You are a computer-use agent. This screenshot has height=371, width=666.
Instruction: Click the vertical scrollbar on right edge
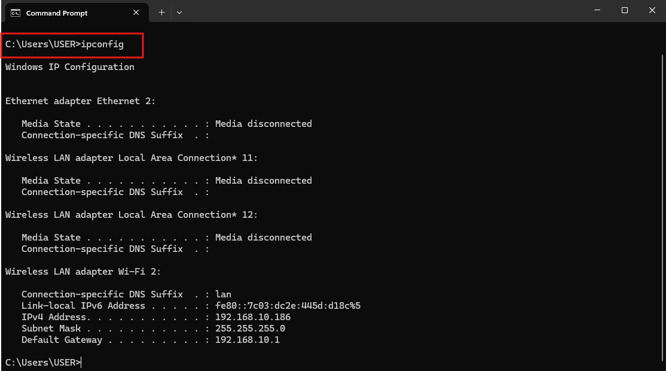pyautogui.click(x=662, y=180)
